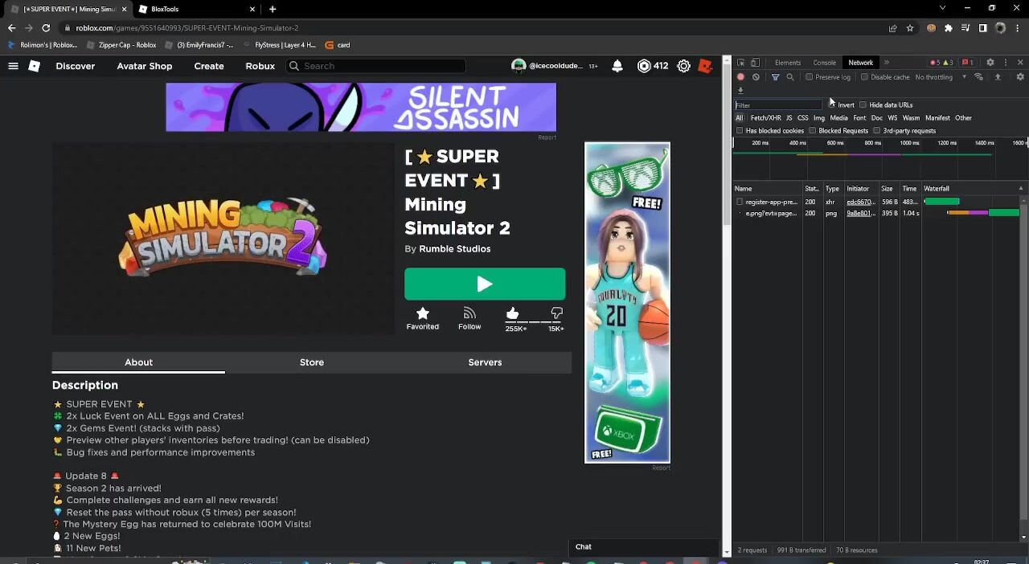
Task: Check the Invert filter checkbox
Action: (x=832, y=104)
